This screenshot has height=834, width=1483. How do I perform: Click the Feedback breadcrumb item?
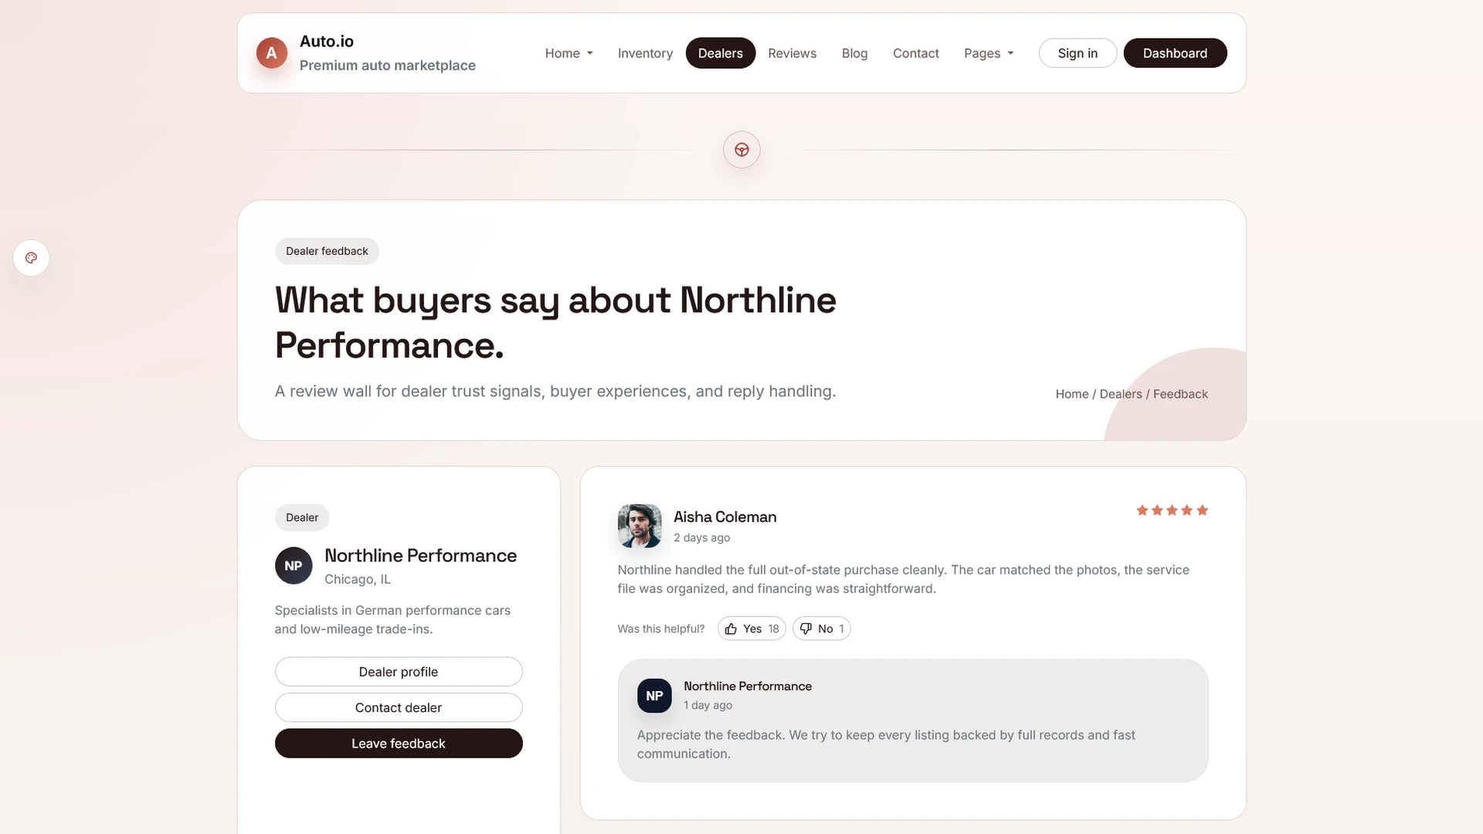[1180, 394]
